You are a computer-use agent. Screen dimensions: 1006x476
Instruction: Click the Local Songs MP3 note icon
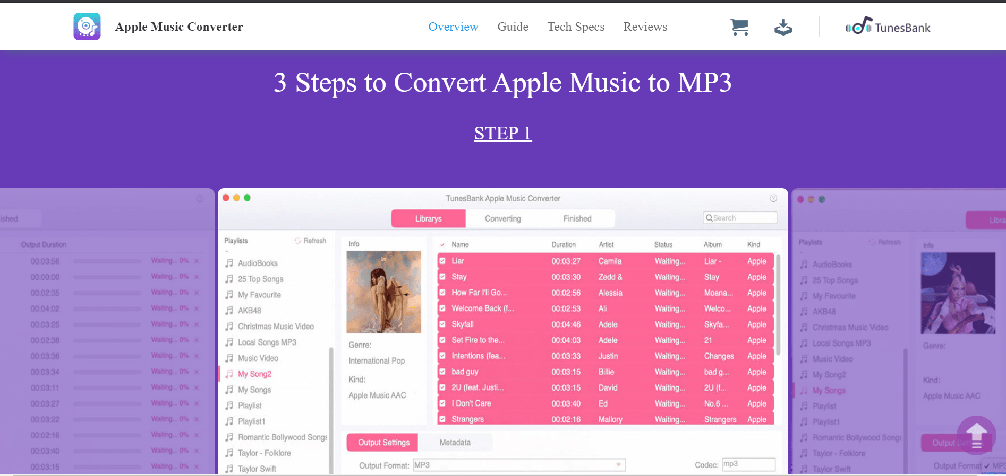click(229, 342)
